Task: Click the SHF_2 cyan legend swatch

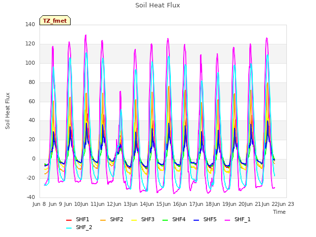Action: [x=69, y=228]
